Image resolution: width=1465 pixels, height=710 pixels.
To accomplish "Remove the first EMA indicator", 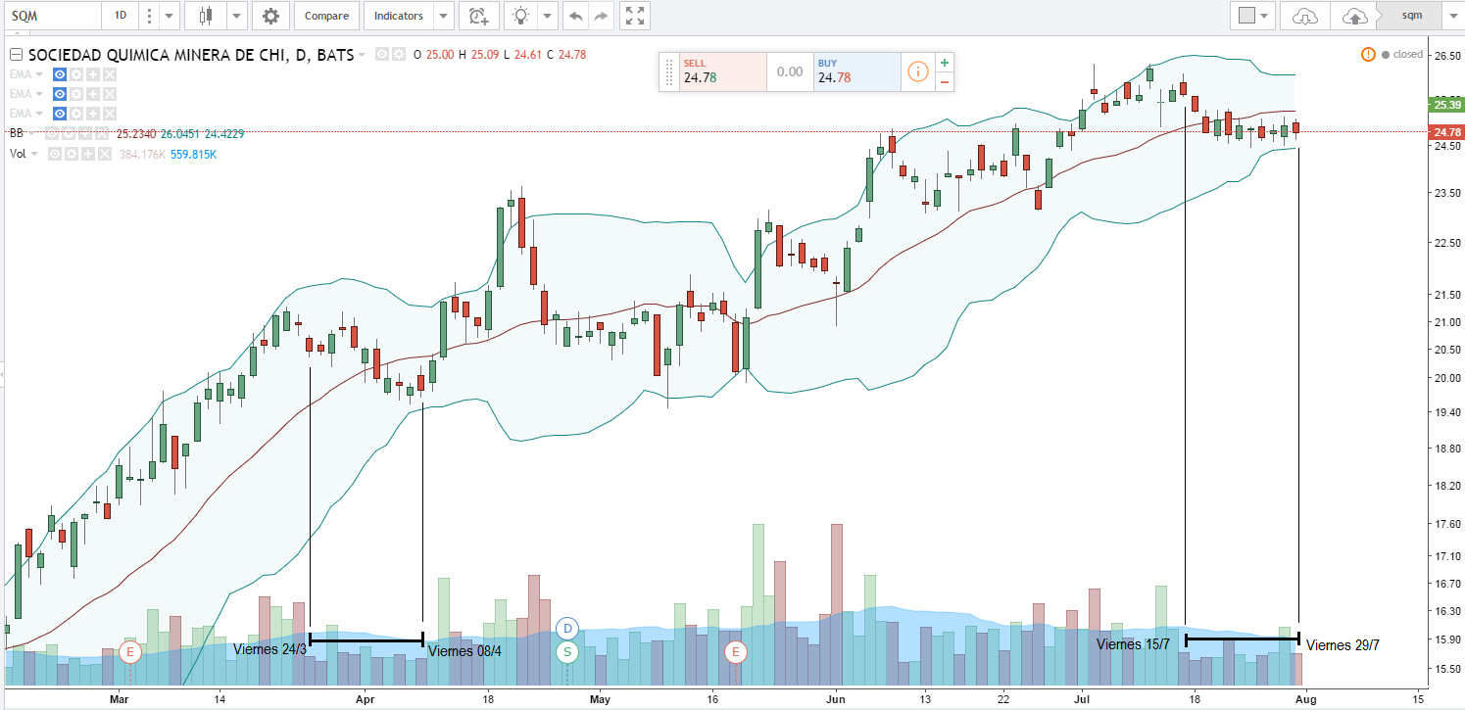I will (109, 74).
